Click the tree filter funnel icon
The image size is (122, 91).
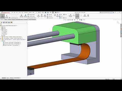coord(1,24)
